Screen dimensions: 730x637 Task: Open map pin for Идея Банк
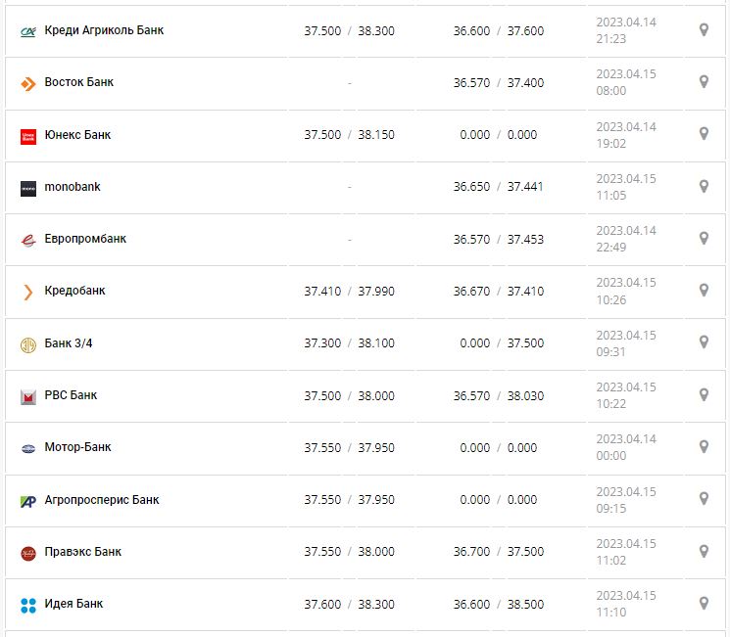click(704, 603)
